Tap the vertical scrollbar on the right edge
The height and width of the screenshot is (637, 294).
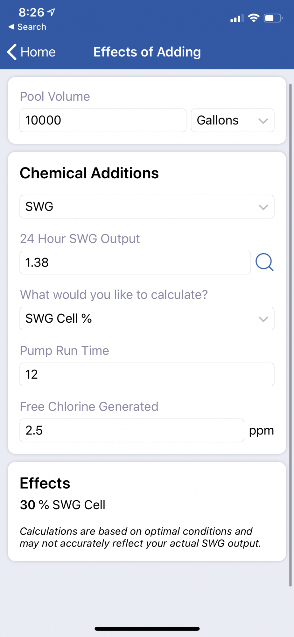click(290, 334)
